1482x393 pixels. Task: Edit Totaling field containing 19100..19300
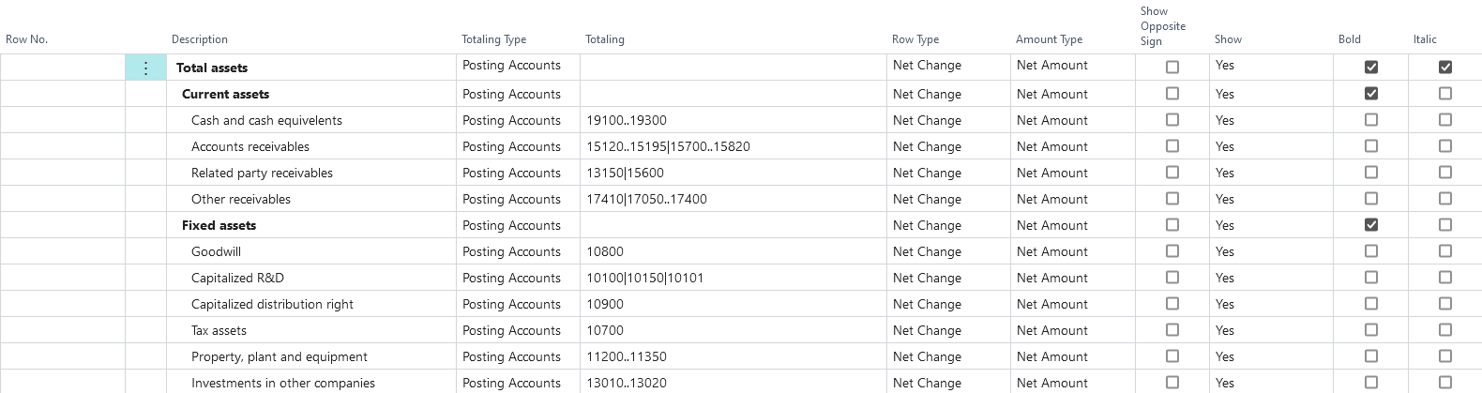click(627, 120)
